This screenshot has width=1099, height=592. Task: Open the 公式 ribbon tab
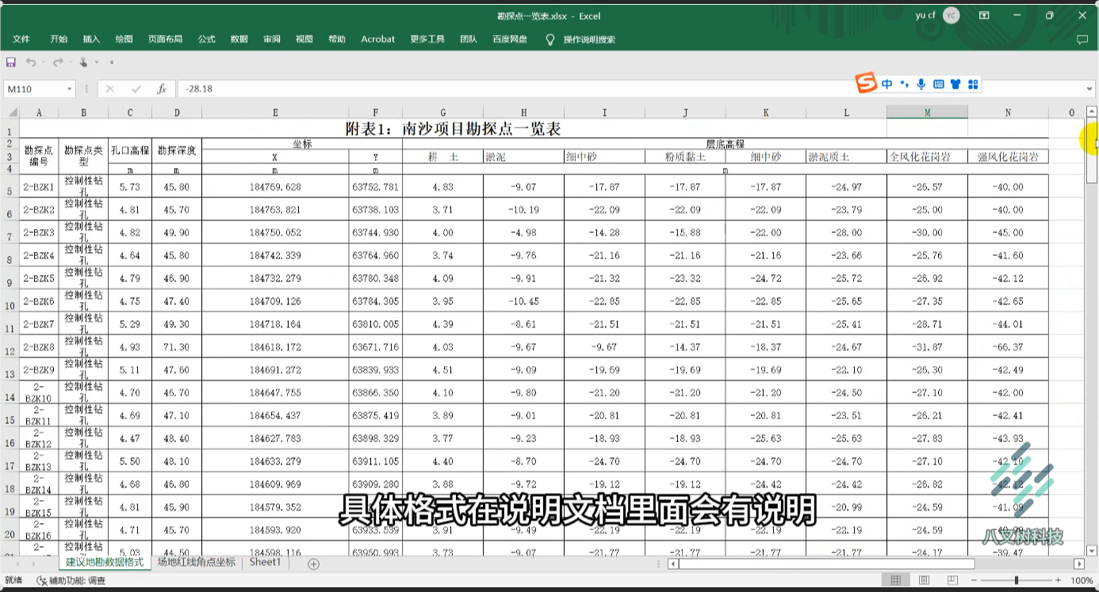coord(207,39)
